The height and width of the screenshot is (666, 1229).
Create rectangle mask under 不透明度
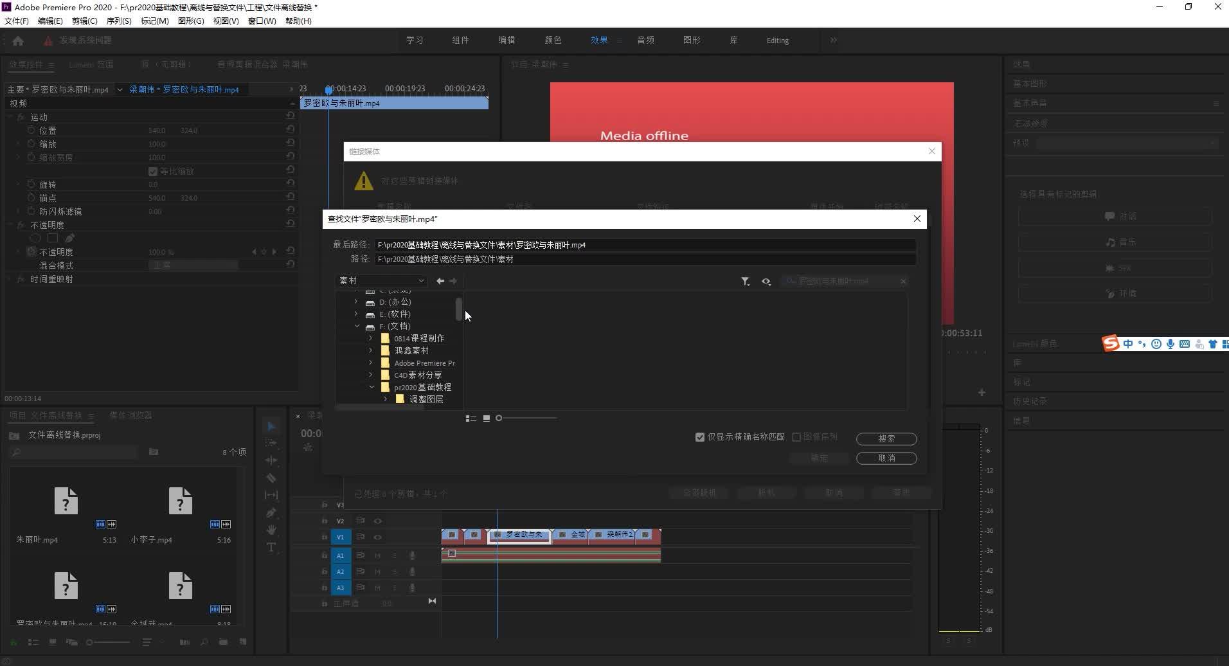click(53, 238)
